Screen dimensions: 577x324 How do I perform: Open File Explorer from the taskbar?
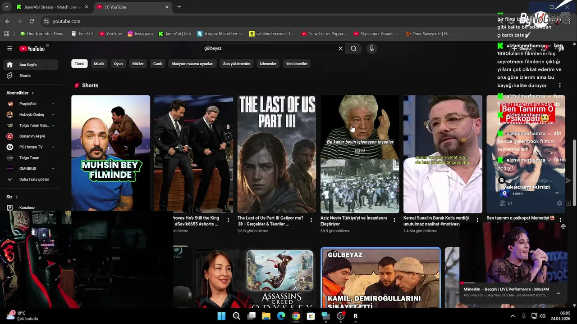[x=266, y=316]
